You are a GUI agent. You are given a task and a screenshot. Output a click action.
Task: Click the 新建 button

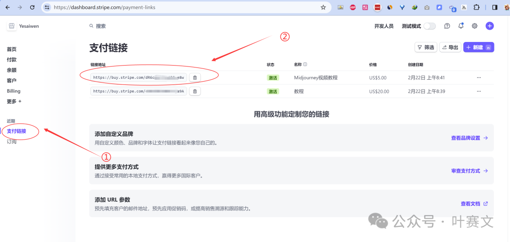(478, 47)
